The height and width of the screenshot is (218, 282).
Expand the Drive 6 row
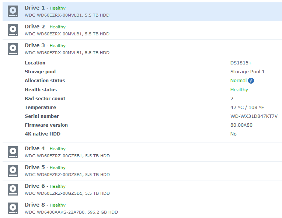[142, 190]
